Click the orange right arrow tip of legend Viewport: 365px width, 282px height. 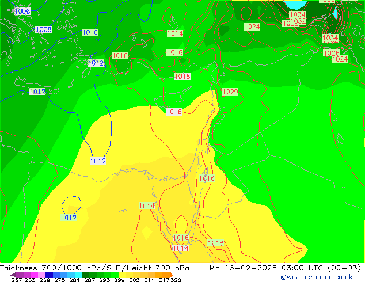(172, 275)
